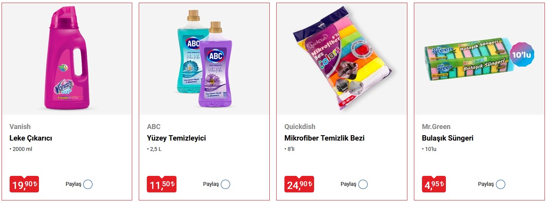Click the 24,90 price tag
Image resolution: width=548 pixels, height=202 pixels.
pos(299,184)
